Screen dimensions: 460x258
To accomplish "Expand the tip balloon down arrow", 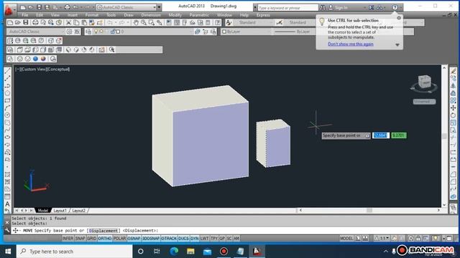I will tap(397, 44).
